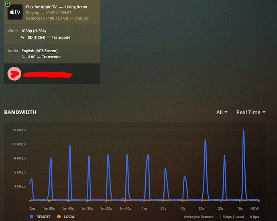Viewport: 277px width, 221px height.
Task: Click the Apple TV device icon
Action: tap(15, 12)
